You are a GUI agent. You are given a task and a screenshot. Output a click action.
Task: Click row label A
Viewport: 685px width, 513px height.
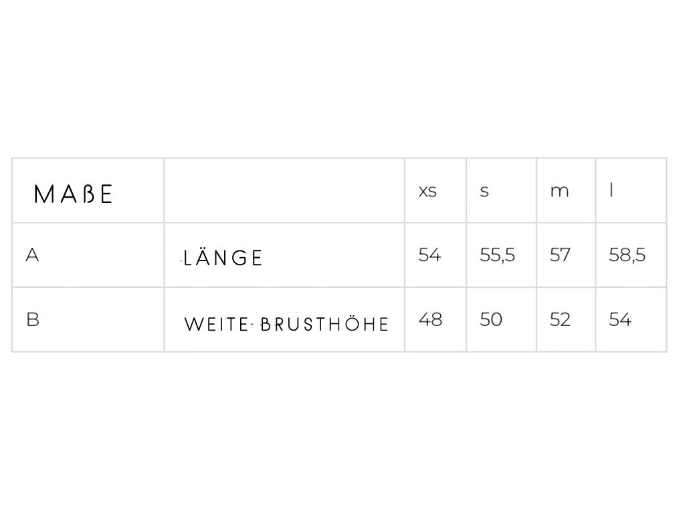31,255
